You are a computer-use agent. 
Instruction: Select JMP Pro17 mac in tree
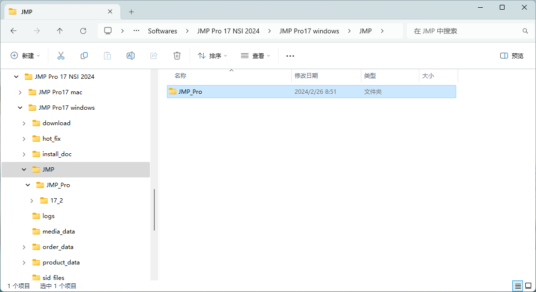pyautogui.click(x=60, y=92)
